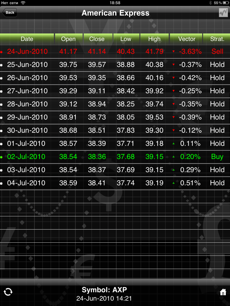This screenshot has height=306, width=230.
Task: Select the -3.63% vector value
Action: [x=190, y=51]
